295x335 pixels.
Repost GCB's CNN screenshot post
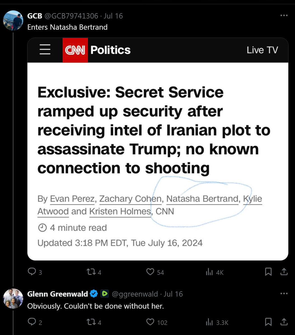91,272
